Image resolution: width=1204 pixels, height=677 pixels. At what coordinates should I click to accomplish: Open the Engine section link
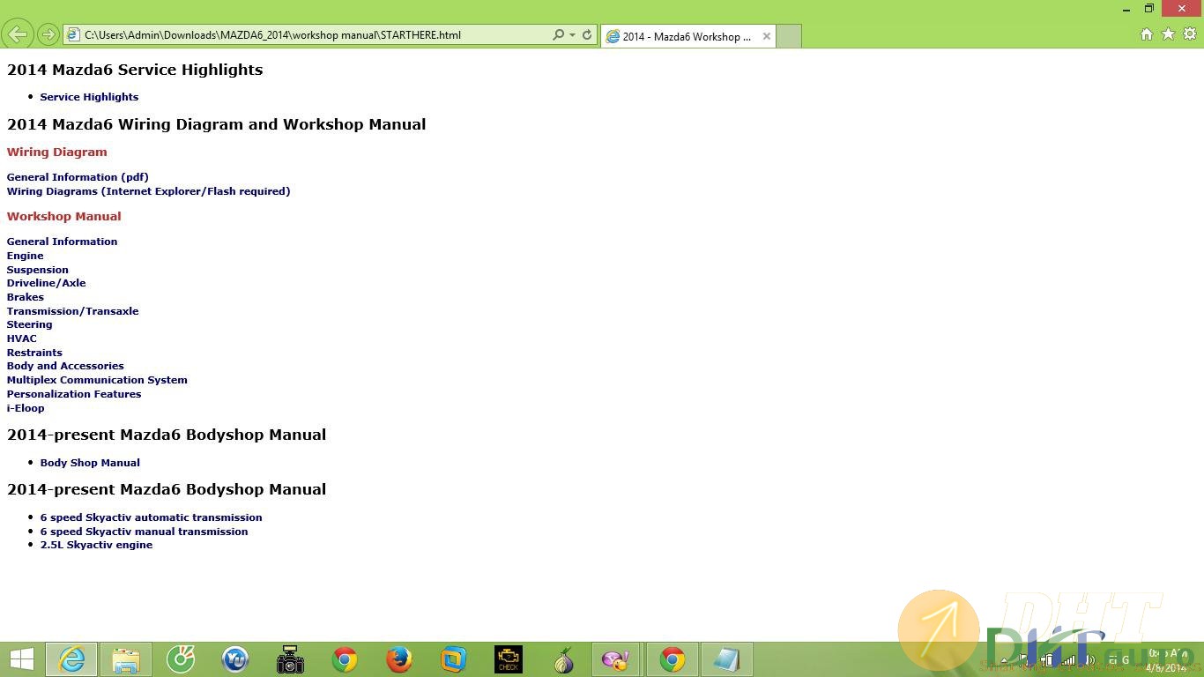tap(26, 256)
